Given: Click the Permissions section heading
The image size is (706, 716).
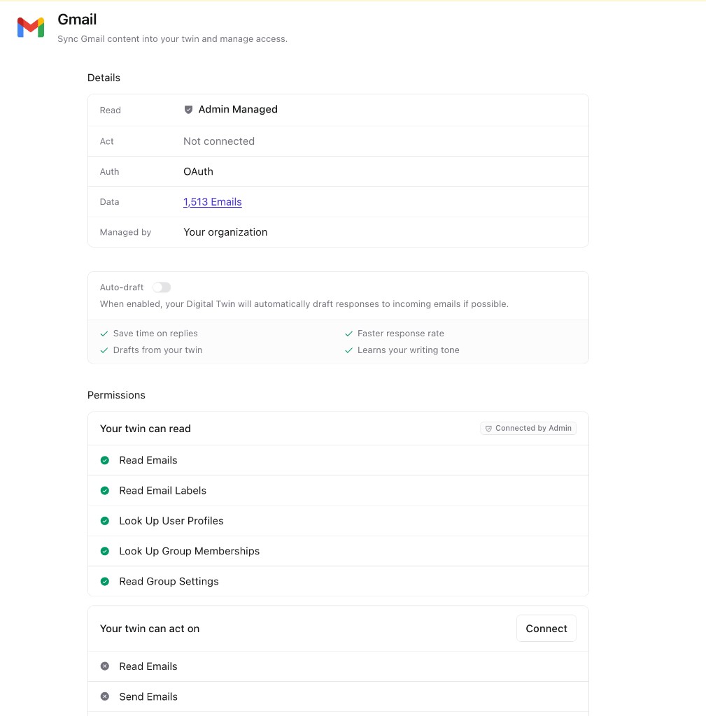Looking at the screenshot, I should (116, 395).
